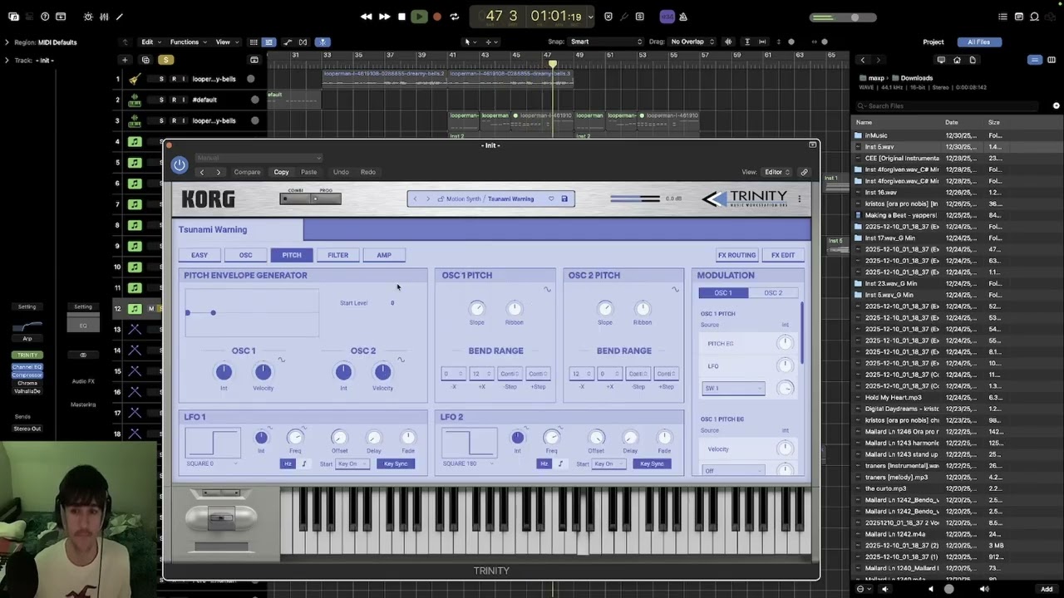Open the Note Pads icon
The image size is (1064, 598).
tap(1019, 17)
